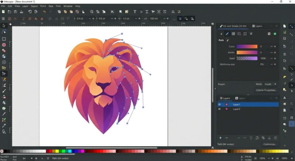
Task: Switch to the Fill and Stroke tab
Action: click(233, 26)
